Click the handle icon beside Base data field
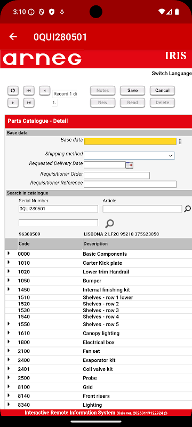This screenshot has width=192, height=427. click(x=180, y=141)
